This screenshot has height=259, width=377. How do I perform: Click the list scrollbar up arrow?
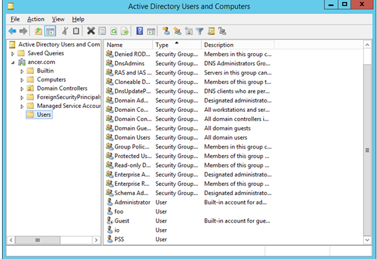tap(367, 45)
